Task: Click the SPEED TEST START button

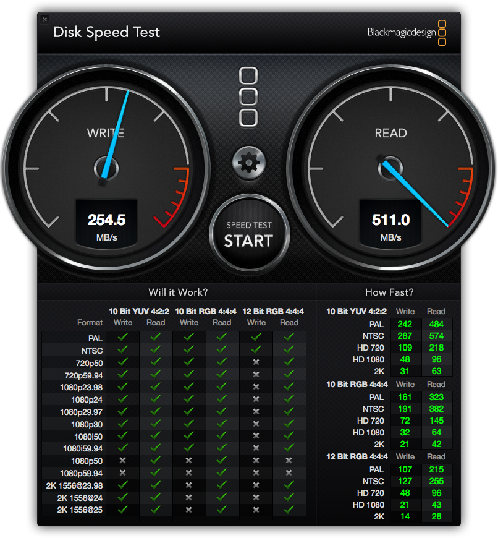Action: [x=249, y=234]
